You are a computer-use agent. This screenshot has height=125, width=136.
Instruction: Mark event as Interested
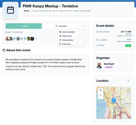tap(61, 26)
